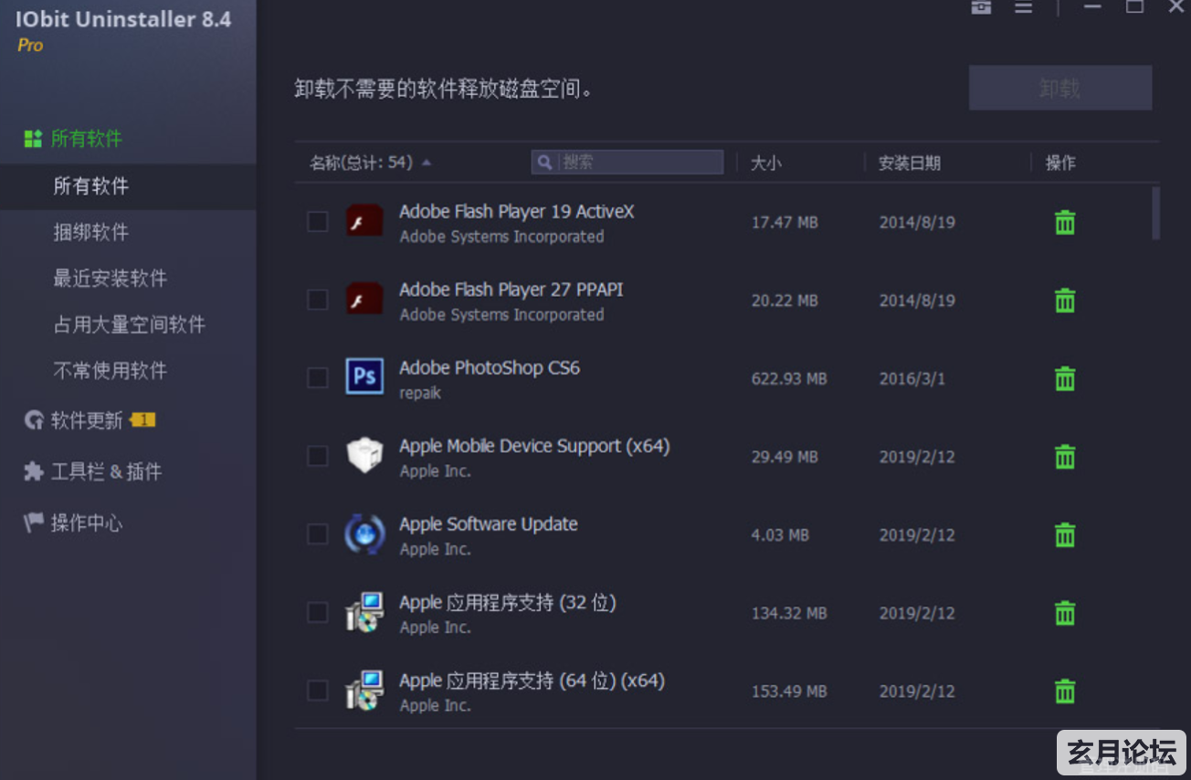Select the 所有软件 sub-item in sidebar
The height and width of the screenshot is (780, 1191).
click(128, 186)
